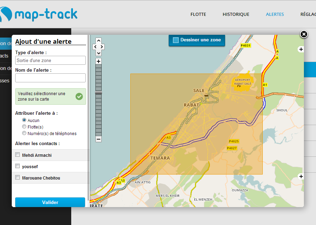
Task: Close the alert dialog with X icon
Action: coord(304,34)
